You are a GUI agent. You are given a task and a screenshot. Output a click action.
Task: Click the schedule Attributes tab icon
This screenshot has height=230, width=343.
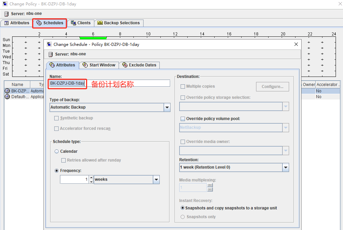[x=52, y=65]
